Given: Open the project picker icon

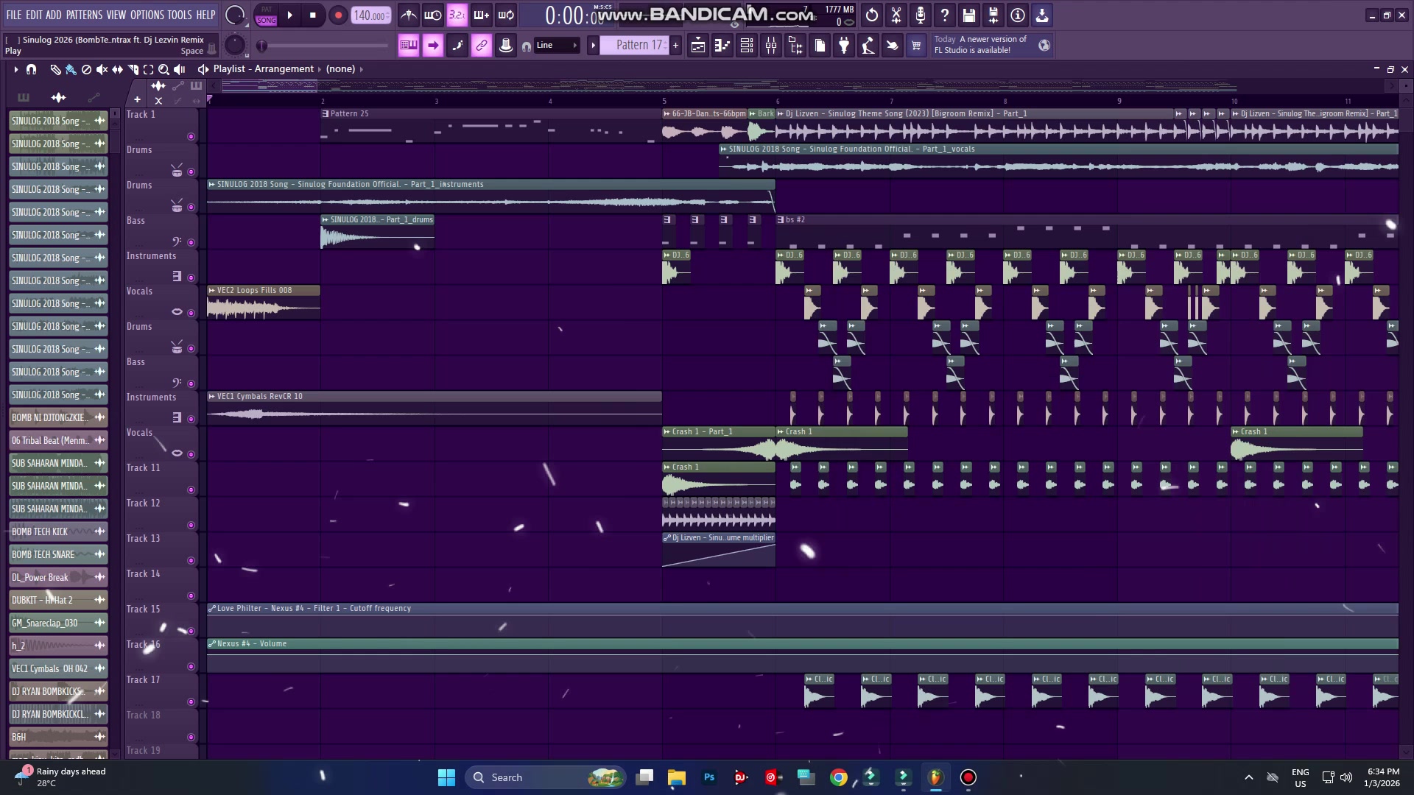Looking at the screenshot, I should point(820,46).
